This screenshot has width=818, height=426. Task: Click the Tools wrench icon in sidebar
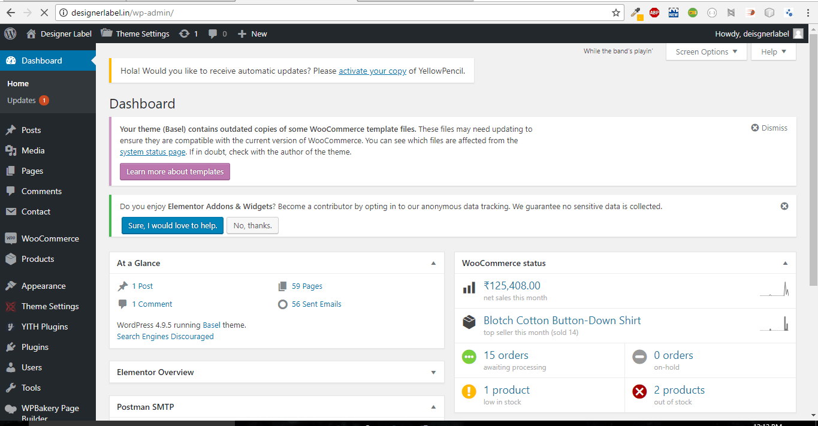click(11, 388)
